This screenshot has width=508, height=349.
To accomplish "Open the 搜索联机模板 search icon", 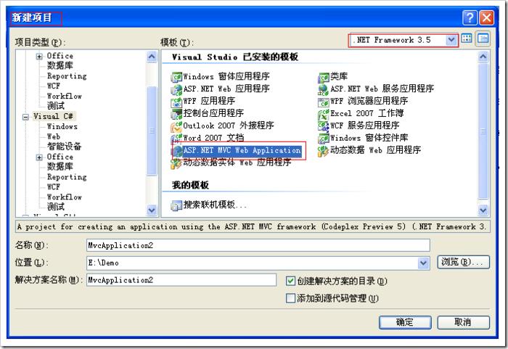I will coord(176,205).
